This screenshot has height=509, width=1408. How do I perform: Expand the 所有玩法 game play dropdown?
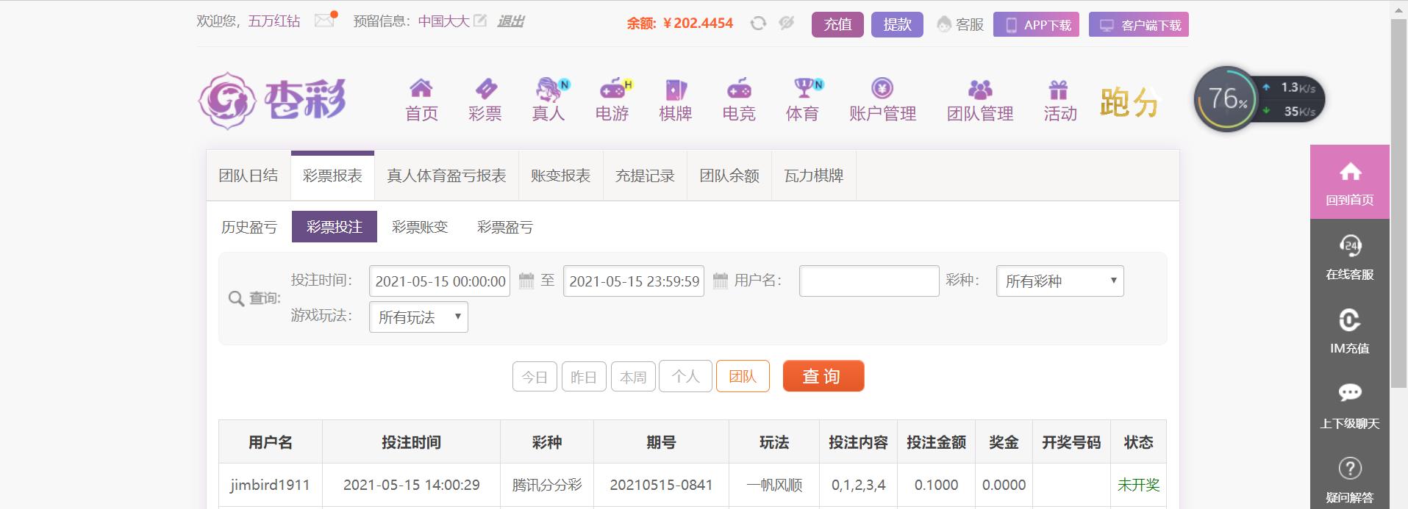click(418, 317)
